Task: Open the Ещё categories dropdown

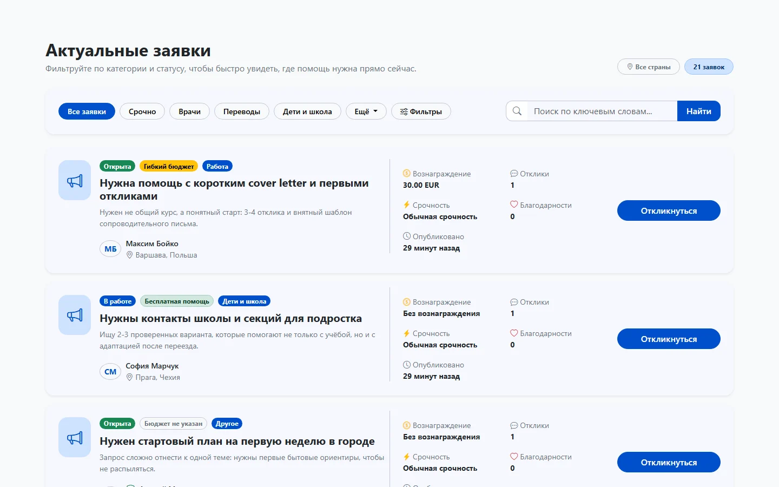Action: coord(366,111)
